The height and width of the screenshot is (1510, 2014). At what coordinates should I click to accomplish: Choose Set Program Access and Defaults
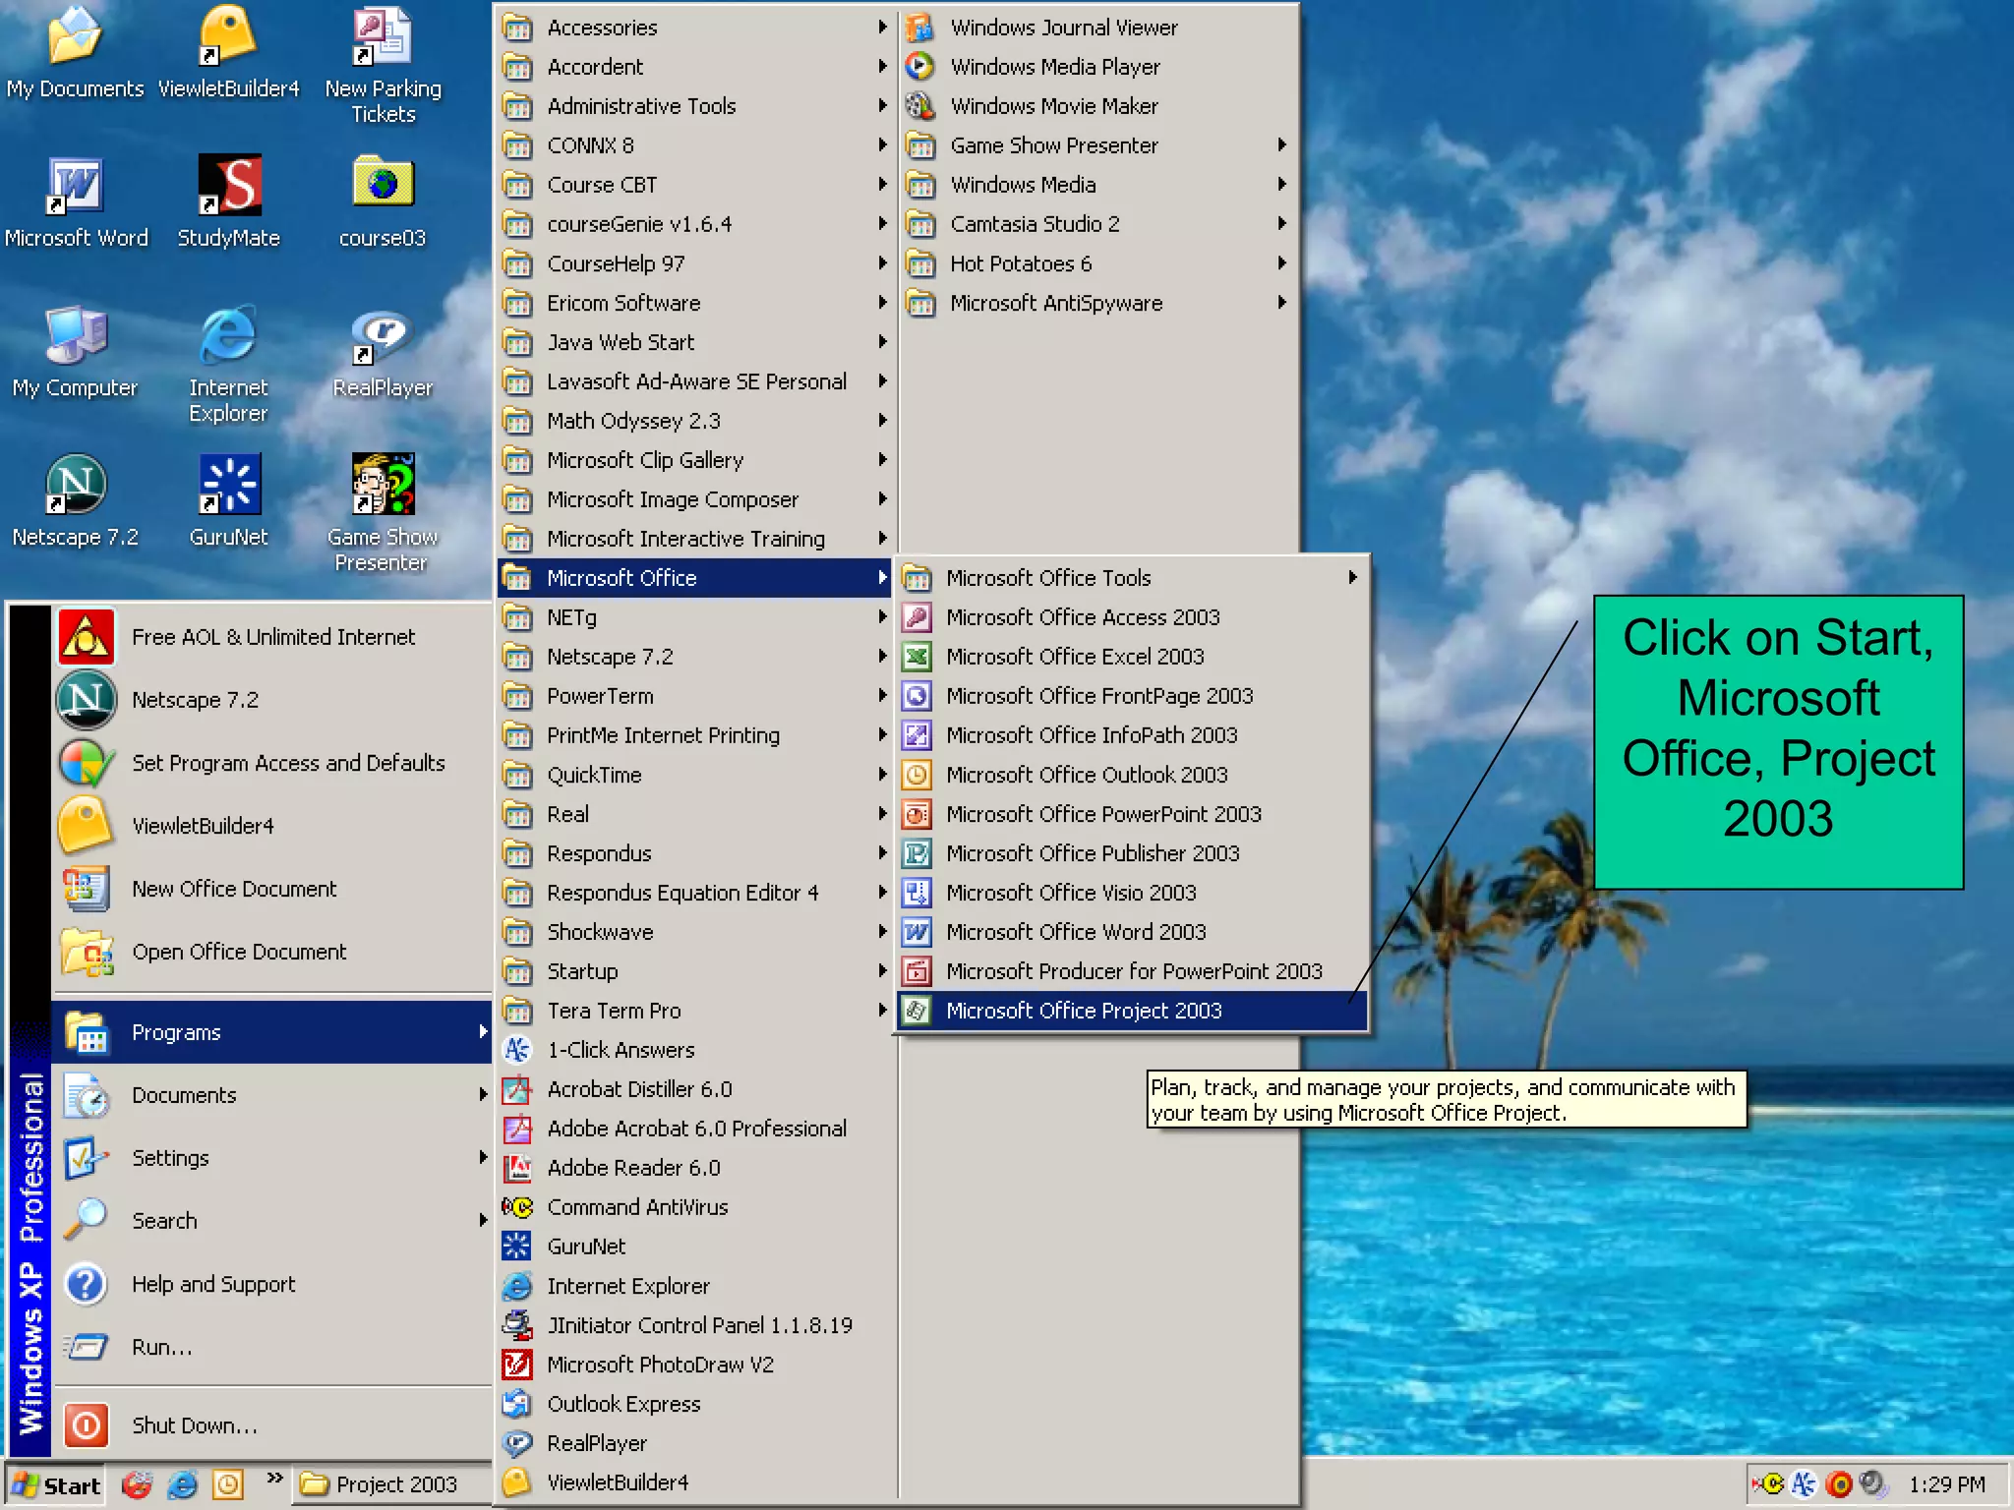pos(273,763)
